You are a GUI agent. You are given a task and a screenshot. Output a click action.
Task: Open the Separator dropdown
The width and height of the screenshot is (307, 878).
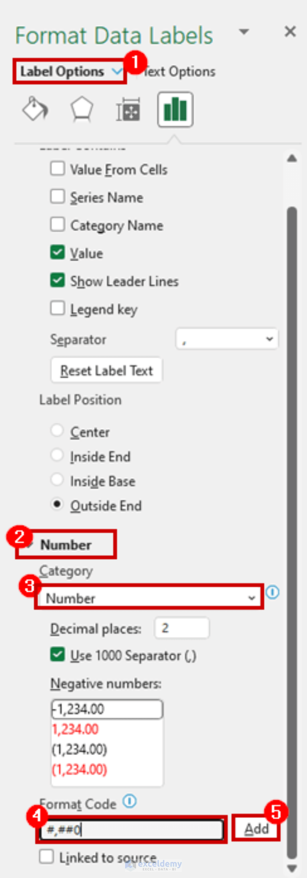227,339
